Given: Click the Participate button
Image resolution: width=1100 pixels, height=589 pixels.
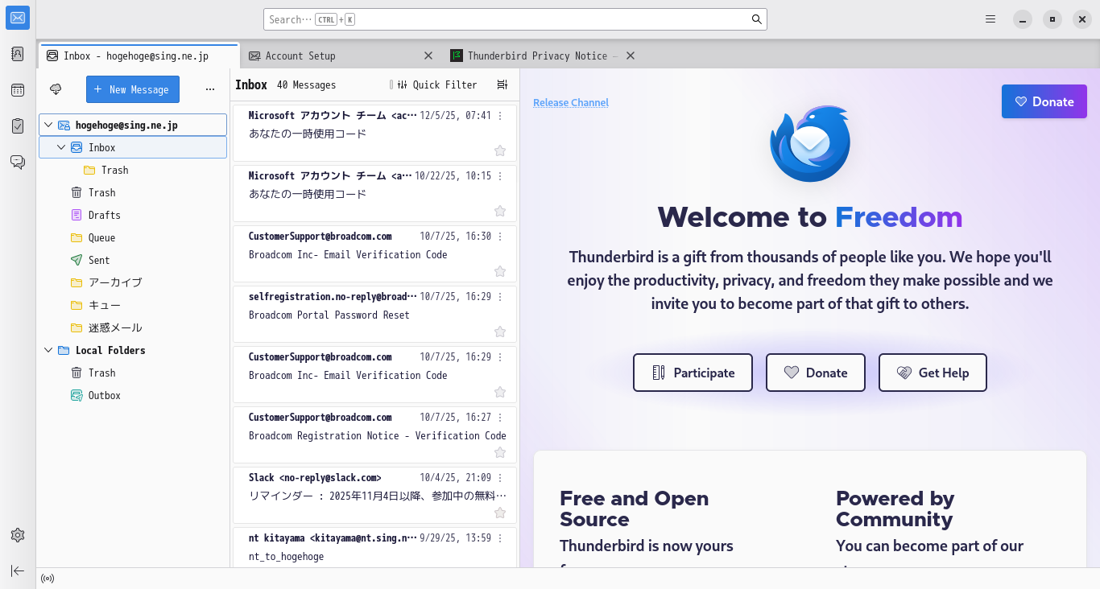Looking at the screenshot, I should tap(693, 373).
